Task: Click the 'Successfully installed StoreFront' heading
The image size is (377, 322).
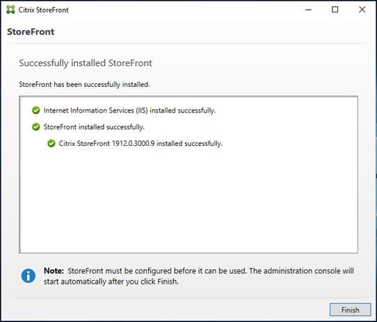Action: [x=86, y=63]
